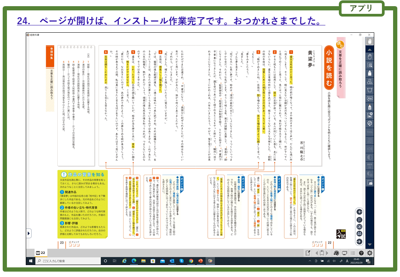This screenshot has height=277, width=400.
Task: Open File Explorer from taskbar
Action: pos(143,261)
